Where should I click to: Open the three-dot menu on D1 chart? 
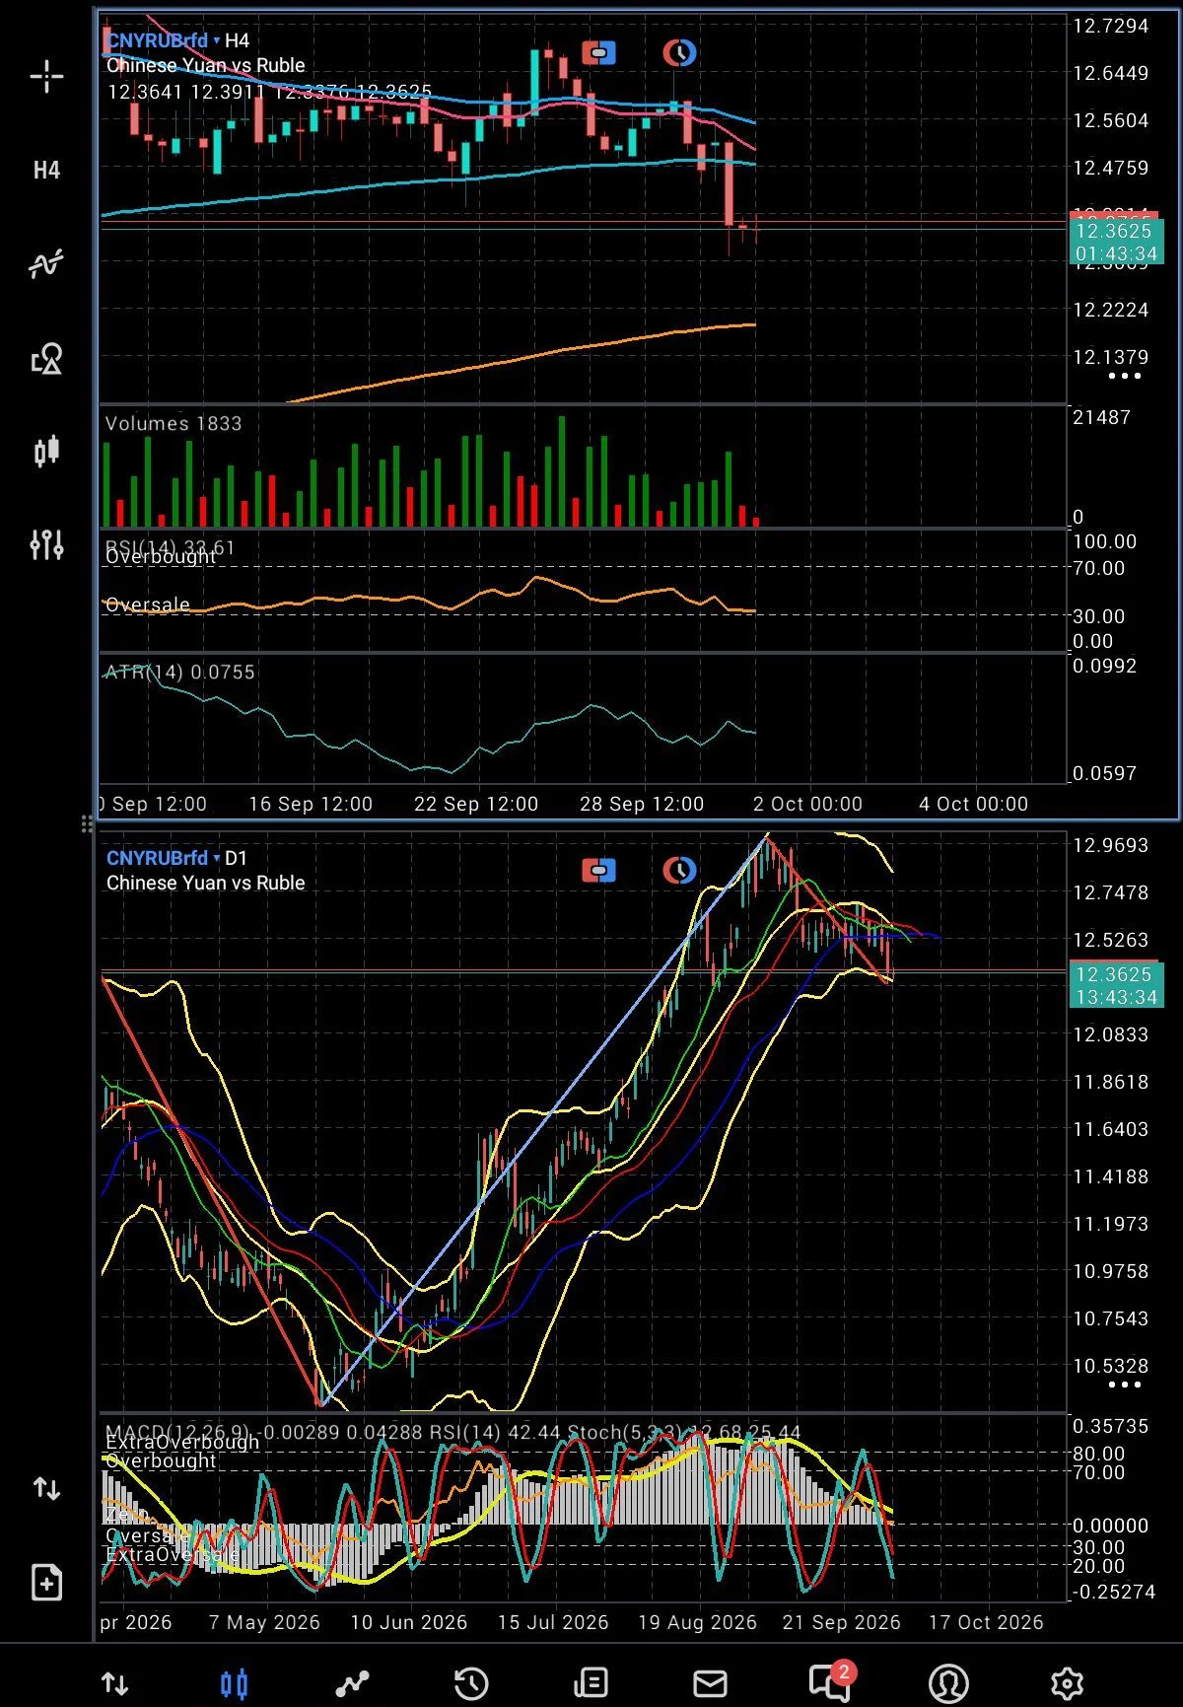pos(1125,1385)
